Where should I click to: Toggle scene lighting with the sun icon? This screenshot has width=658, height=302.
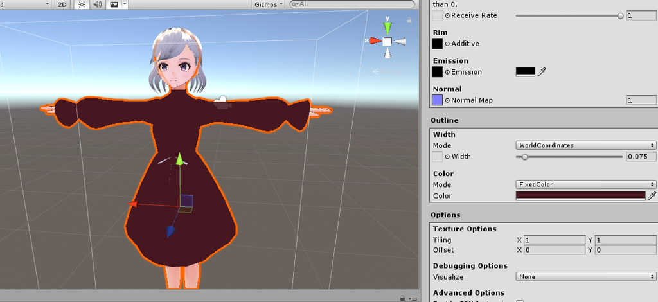82,4
